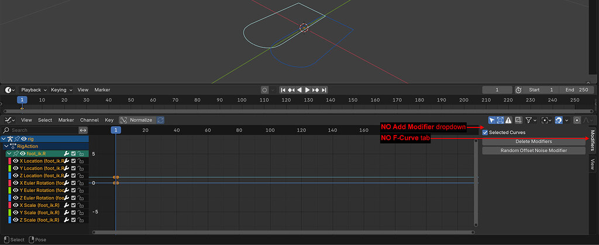Open the Playback dropdown in Timeline
Image resolution: width=599 pixels, height=245 pixels.
click(33, 90)
